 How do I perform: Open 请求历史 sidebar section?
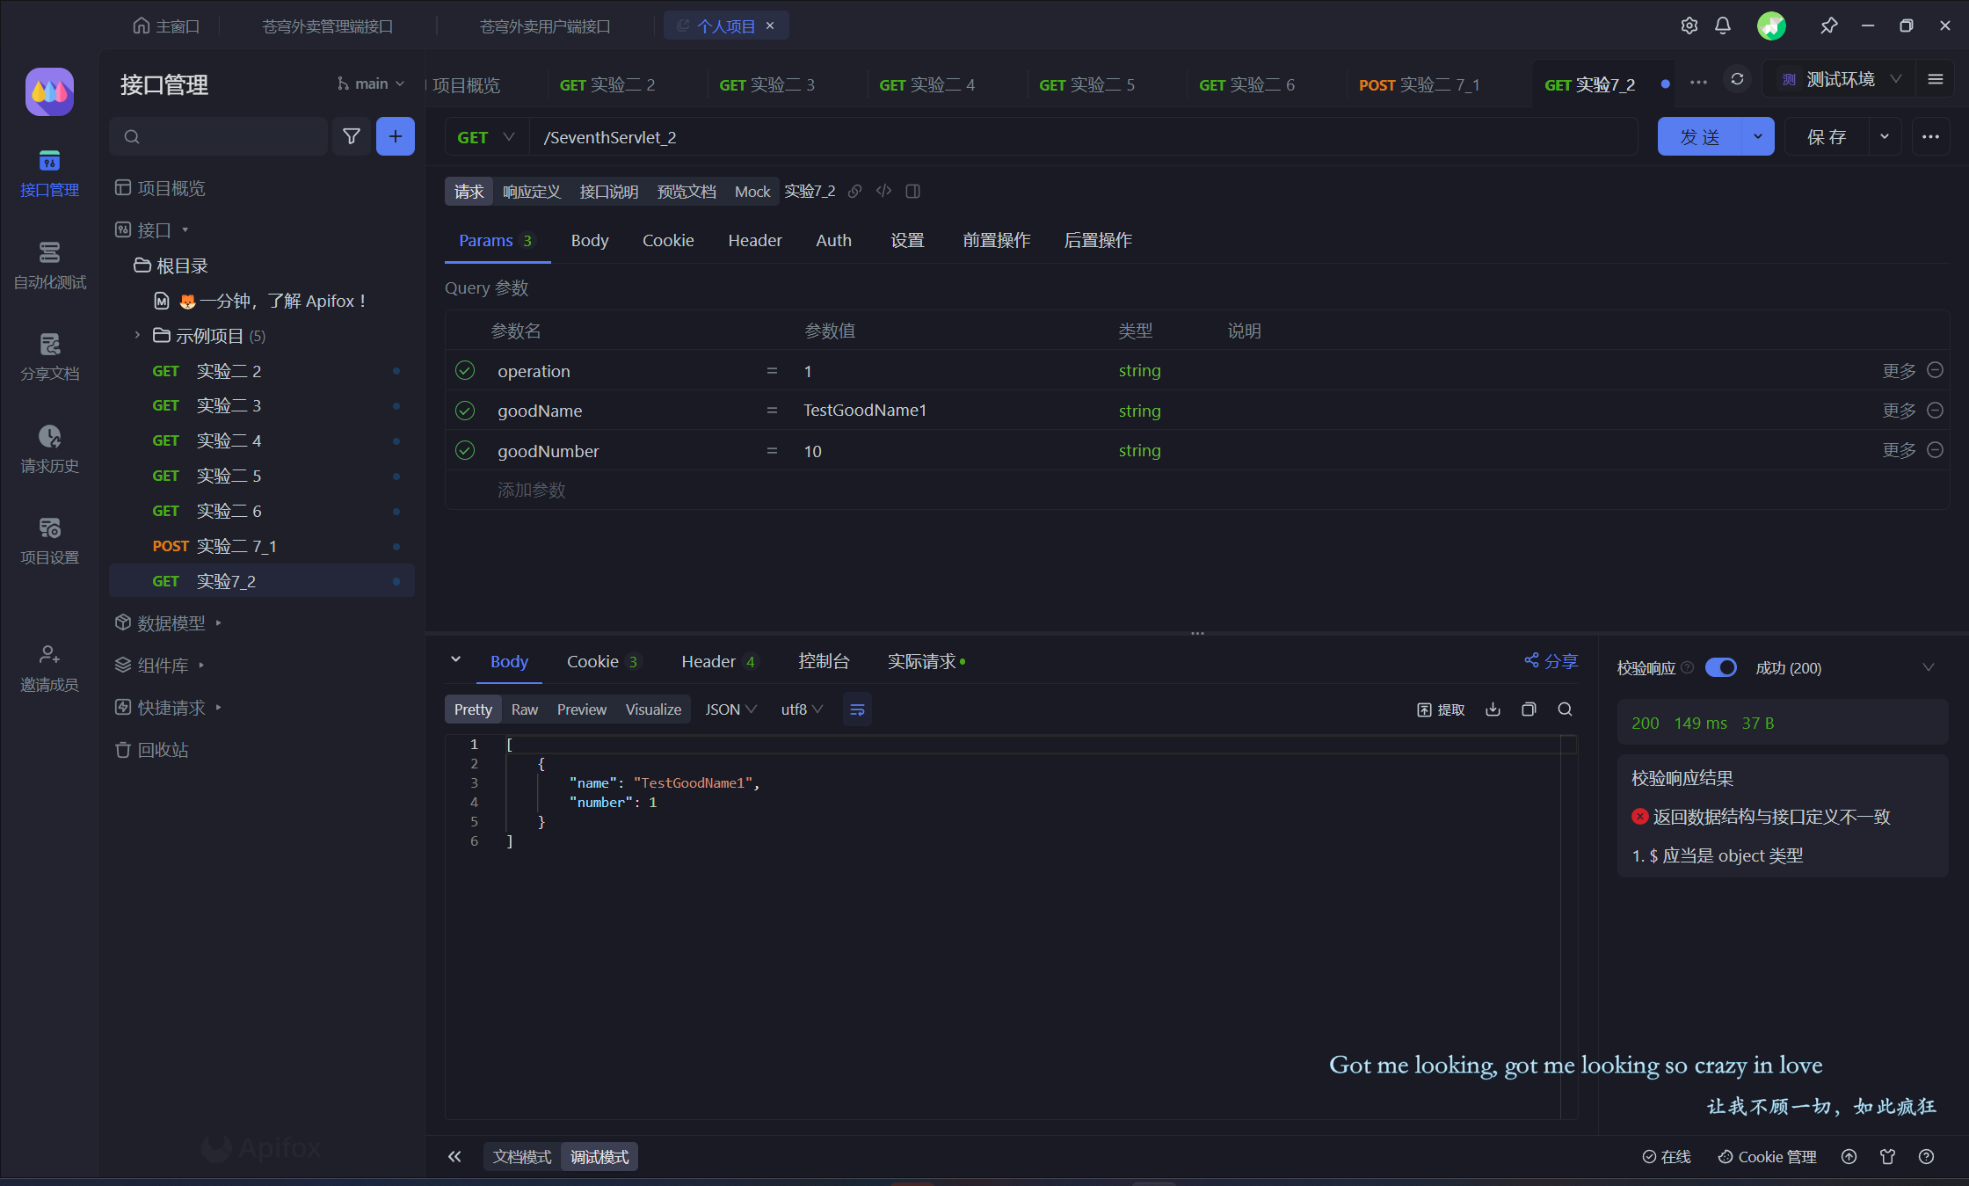pos(49,449)
